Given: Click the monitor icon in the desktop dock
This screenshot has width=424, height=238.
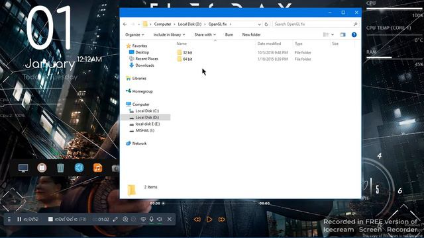Looking at the screenshot, I should pos(23,168).
